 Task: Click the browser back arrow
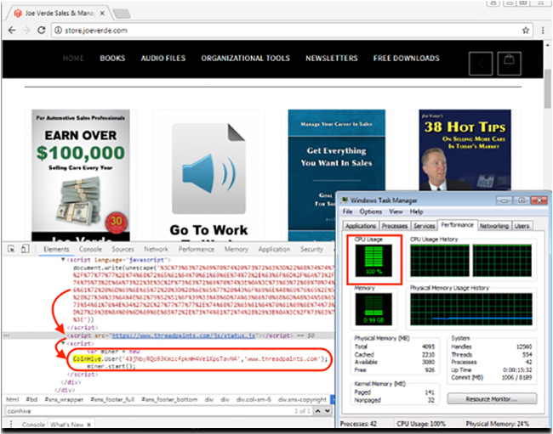(x=12, y=31)
